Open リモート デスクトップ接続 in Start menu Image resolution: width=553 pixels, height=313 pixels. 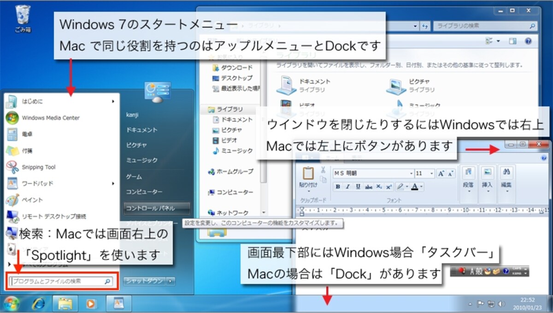pyautogui.click(x=61, y=216)
